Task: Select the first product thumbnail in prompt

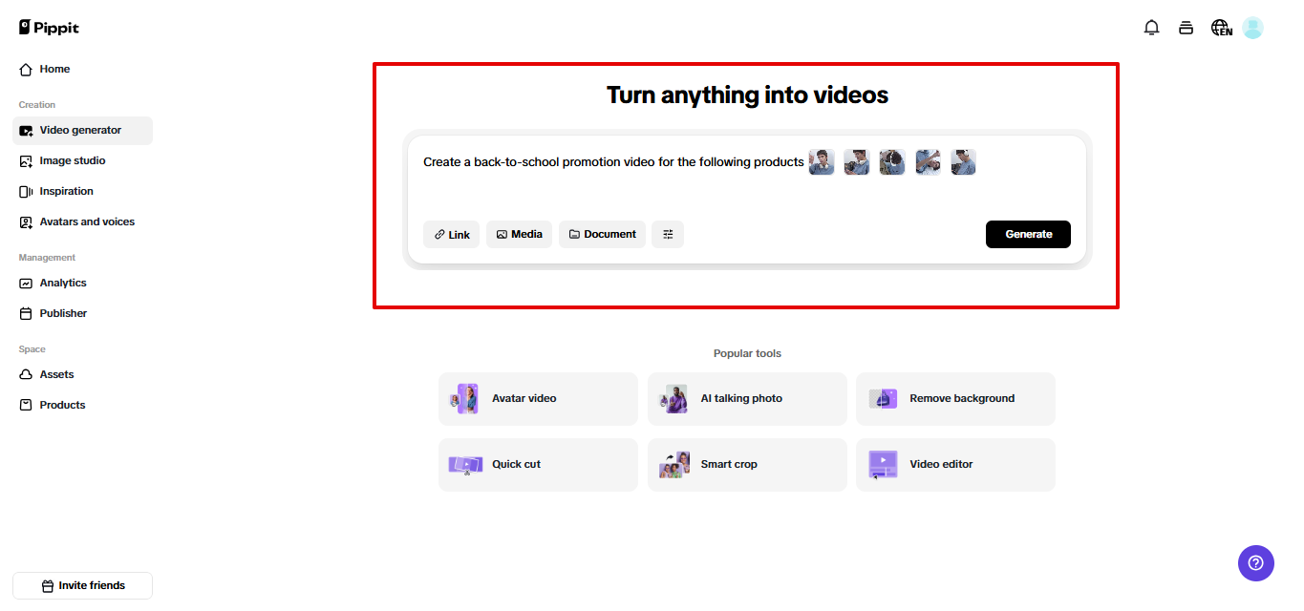Action: [822, 162]
